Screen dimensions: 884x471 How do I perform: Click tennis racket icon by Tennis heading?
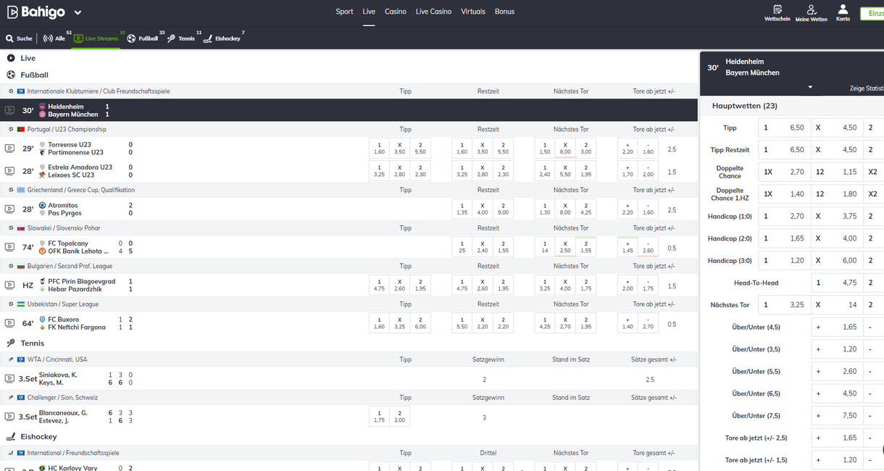click(x=11, y=343)
